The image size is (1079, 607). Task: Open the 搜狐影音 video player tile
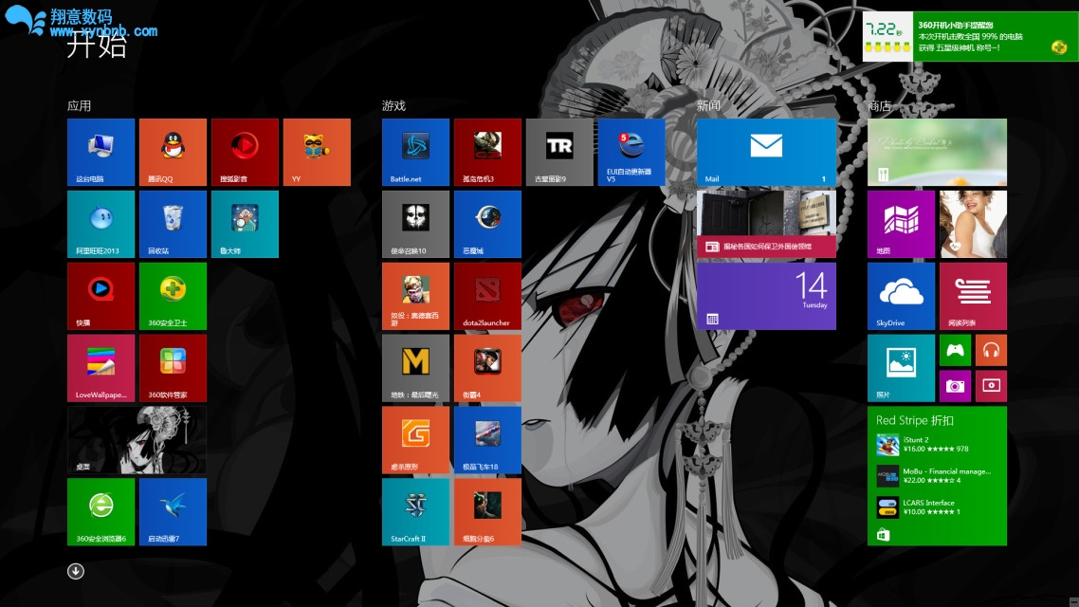[245, 152]
